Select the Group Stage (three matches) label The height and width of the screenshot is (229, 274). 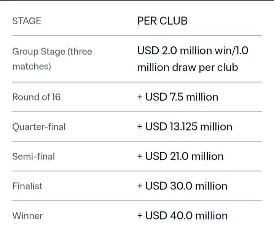52,59
